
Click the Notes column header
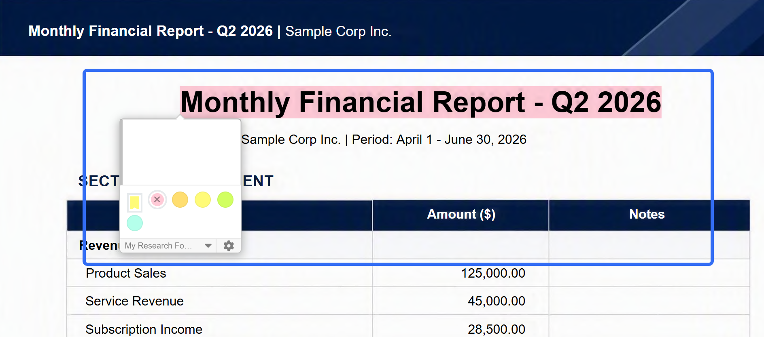coord(647,214)
